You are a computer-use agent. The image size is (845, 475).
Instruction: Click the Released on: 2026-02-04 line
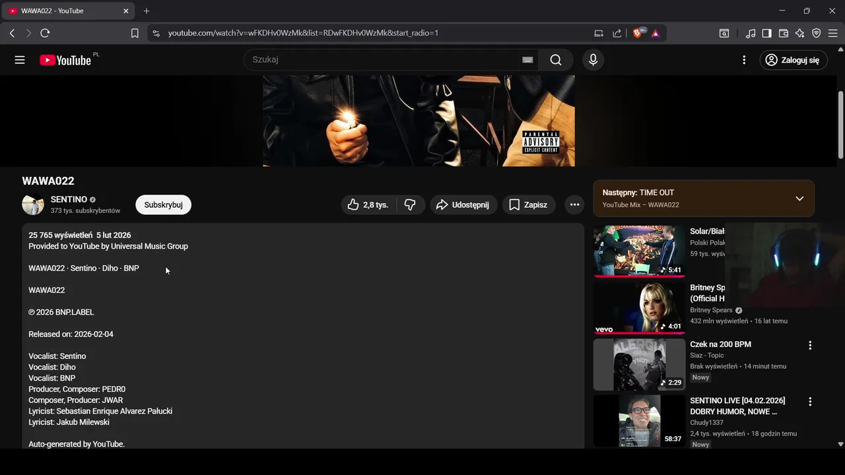pos(71,334)
